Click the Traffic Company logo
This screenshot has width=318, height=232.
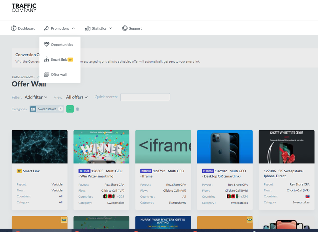24,8
